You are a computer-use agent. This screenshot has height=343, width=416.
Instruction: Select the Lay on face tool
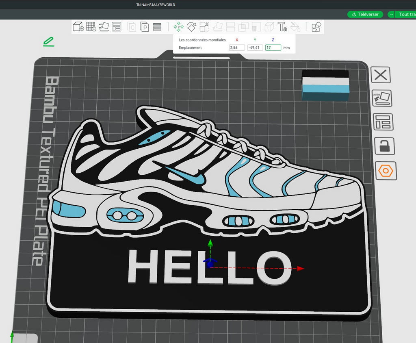pyautogui.click(x=218, y=27)
